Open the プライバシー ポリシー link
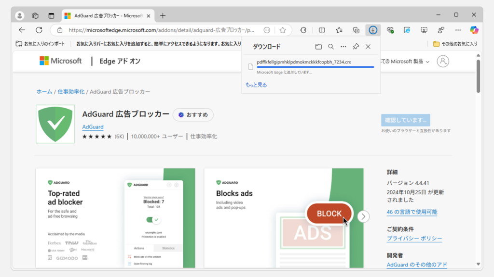 pyautogui.click(x=414, y=239)
